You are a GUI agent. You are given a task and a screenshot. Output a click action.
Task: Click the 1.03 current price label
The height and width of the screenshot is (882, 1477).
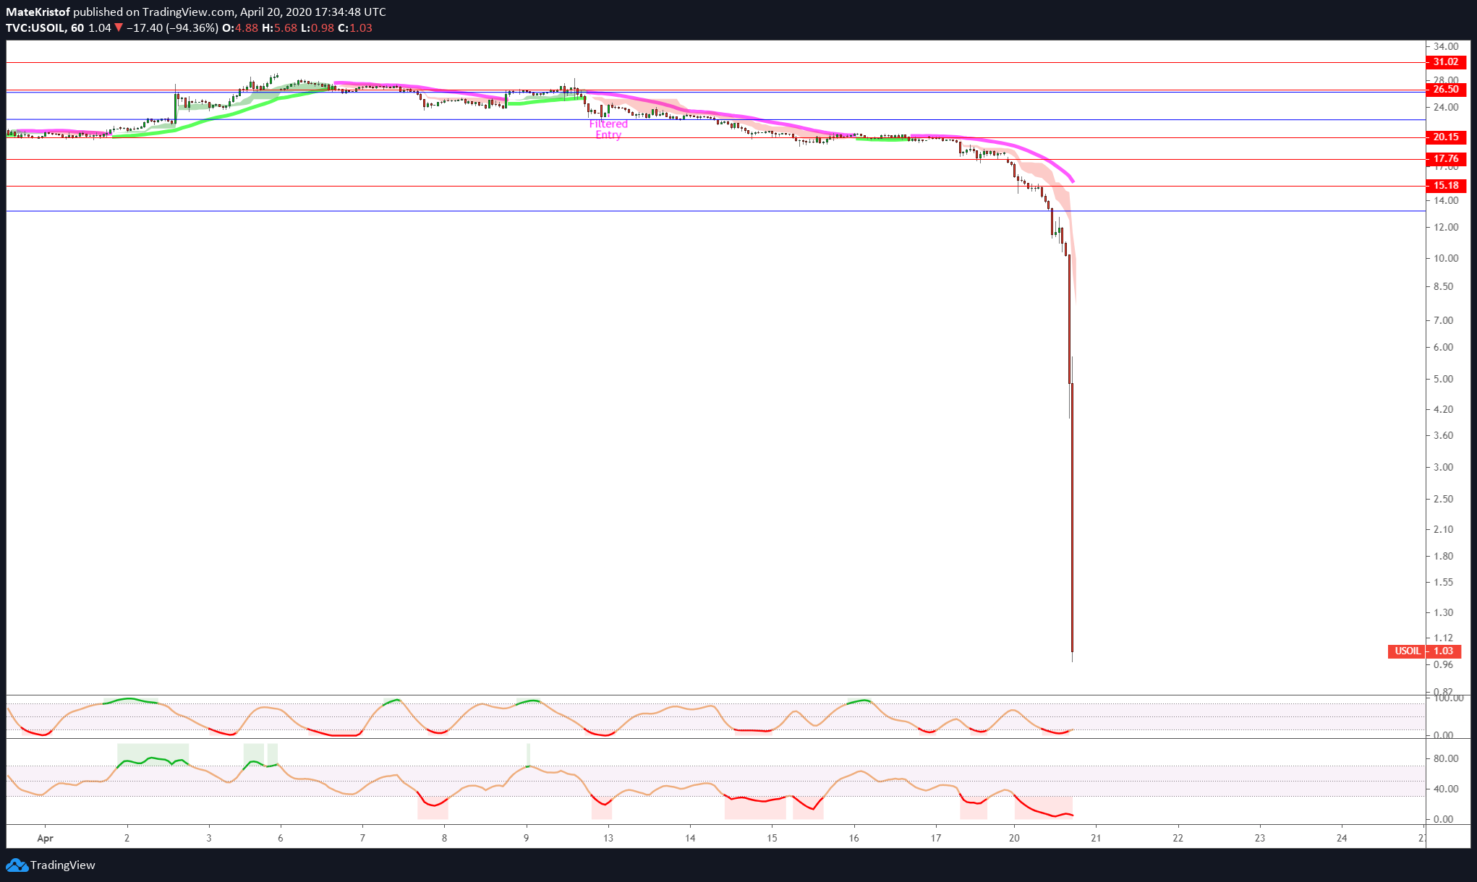click(x=1443, y=651)
